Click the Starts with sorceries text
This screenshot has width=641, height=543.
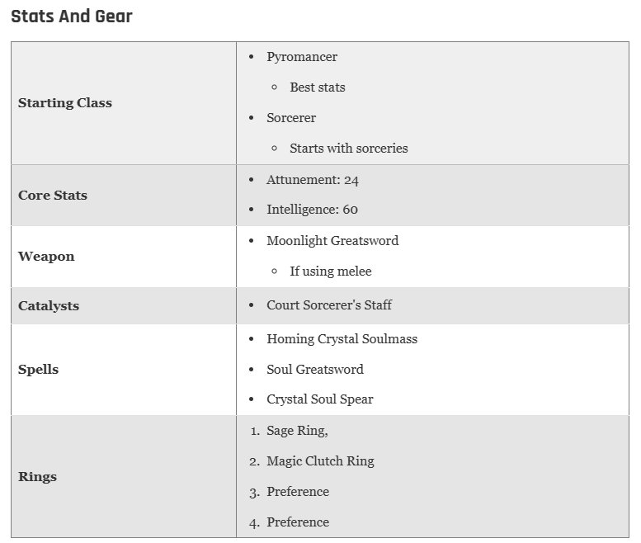point(349,148)
